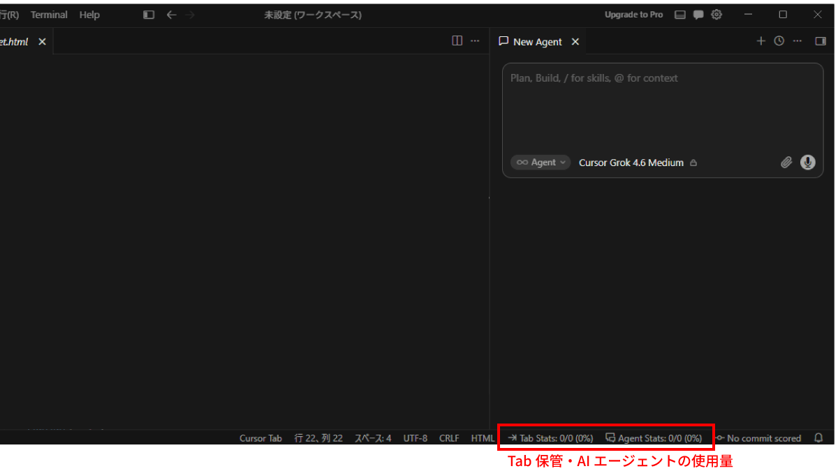This screenshot has width=838, height=471.
Task: Open the editor more actions menu
Action: pos(475,40)
